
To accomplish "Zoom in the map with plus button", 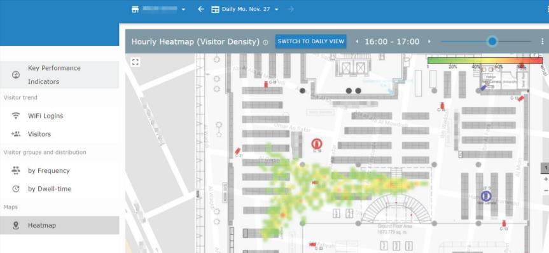I will (545, 179).
